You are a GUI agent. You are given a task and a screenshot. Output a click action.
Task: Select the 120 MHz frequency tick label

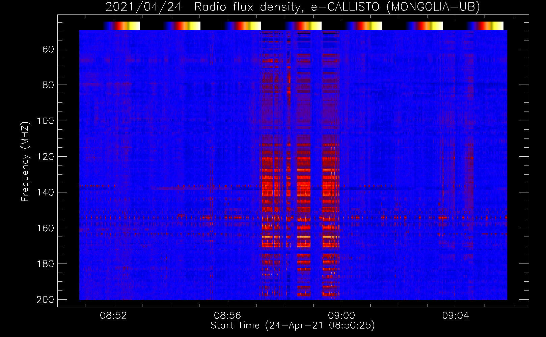tap(45, 157)
